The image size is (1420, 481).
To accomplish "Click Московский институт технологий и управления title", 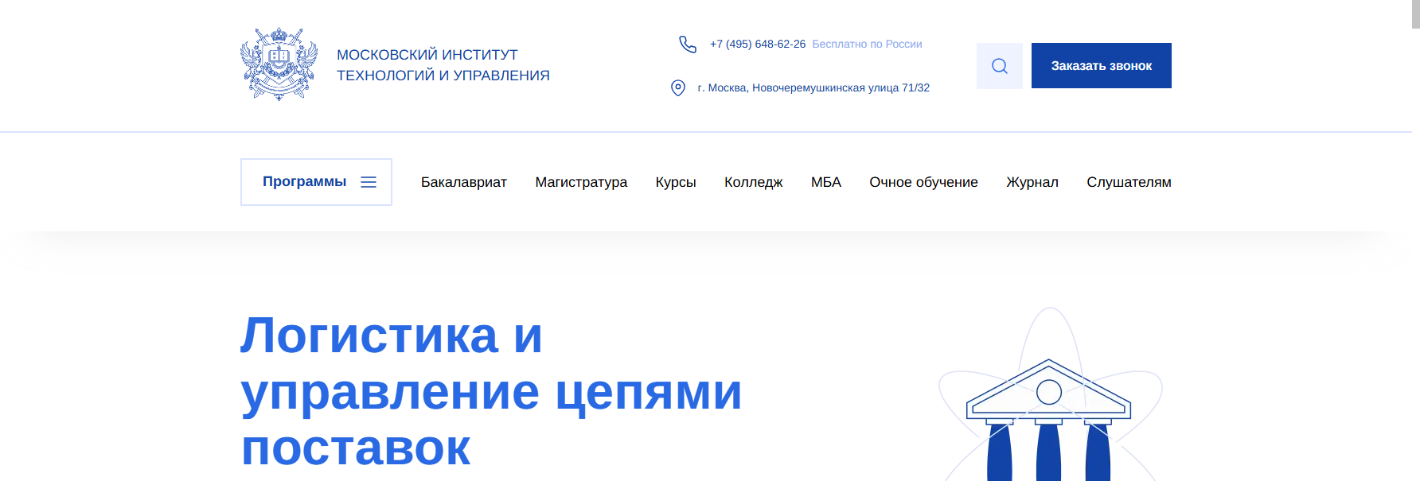I will point(443,65).
